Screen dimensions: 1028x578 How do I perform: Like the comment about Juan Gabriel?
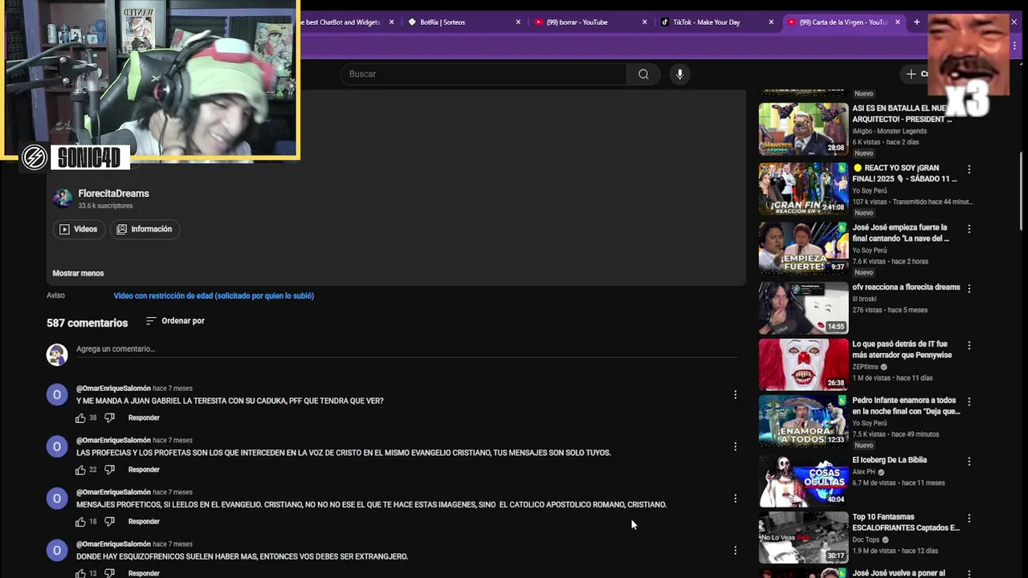[80, 417]
